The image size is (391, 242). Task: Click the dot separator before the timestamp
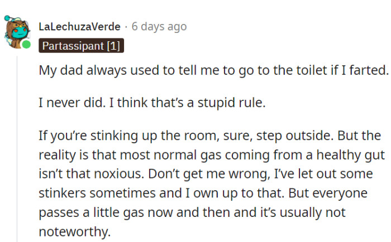click(126, 27)
